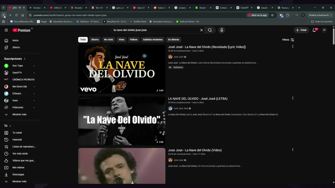
Task: Open the media controls icon in the toolbar
Action: [297, 15]
